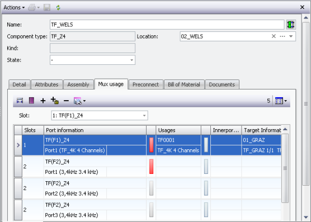Click the table vertical scrollbar thumb
The image size is (311, 222).
coord(285,168)
